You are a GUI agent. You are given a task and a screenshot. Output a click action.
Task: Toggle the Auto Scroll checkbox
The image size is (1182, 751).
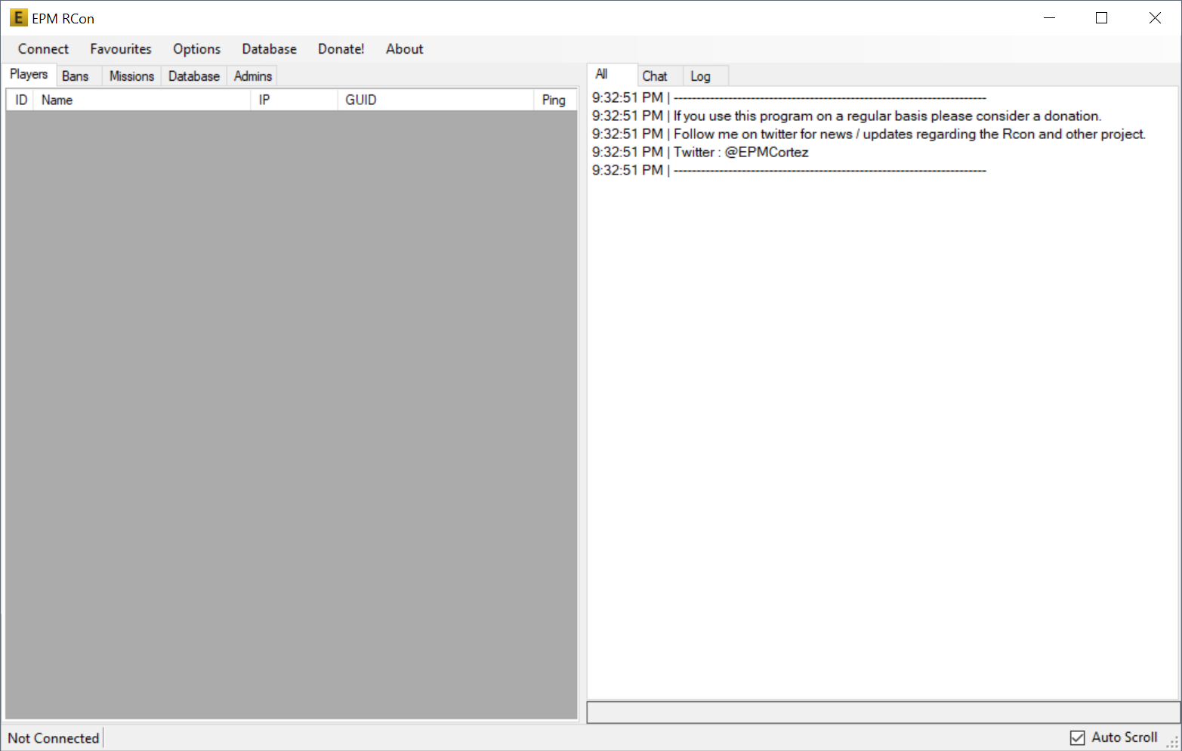(x=1114, y=737)
